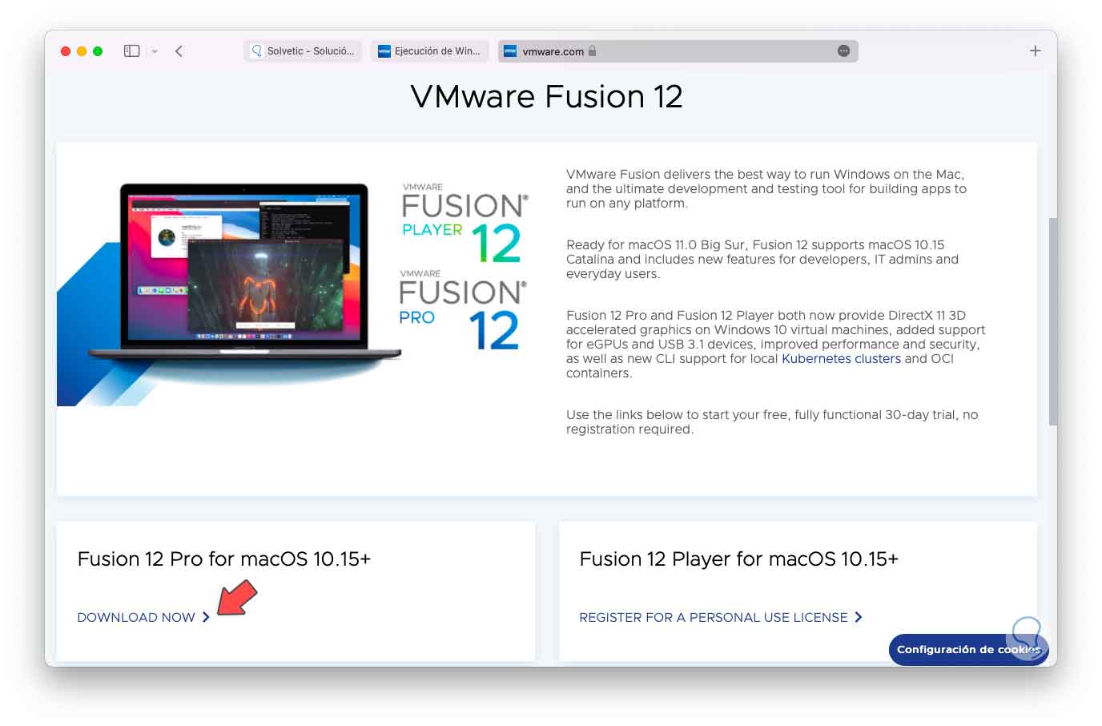1102x726 pixels.
Task: Click the VMware favicon on Ejecución tab
Action: pyautogui.click(x=384, y=51)
